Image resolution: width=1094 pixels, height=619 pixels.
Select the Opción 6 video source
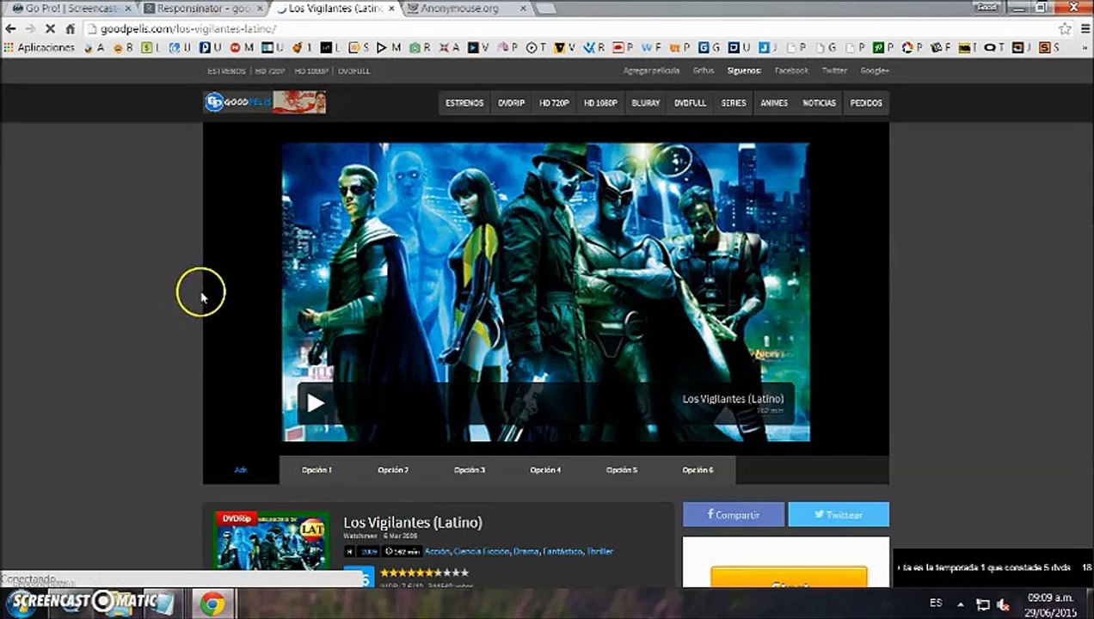(698, 470)
